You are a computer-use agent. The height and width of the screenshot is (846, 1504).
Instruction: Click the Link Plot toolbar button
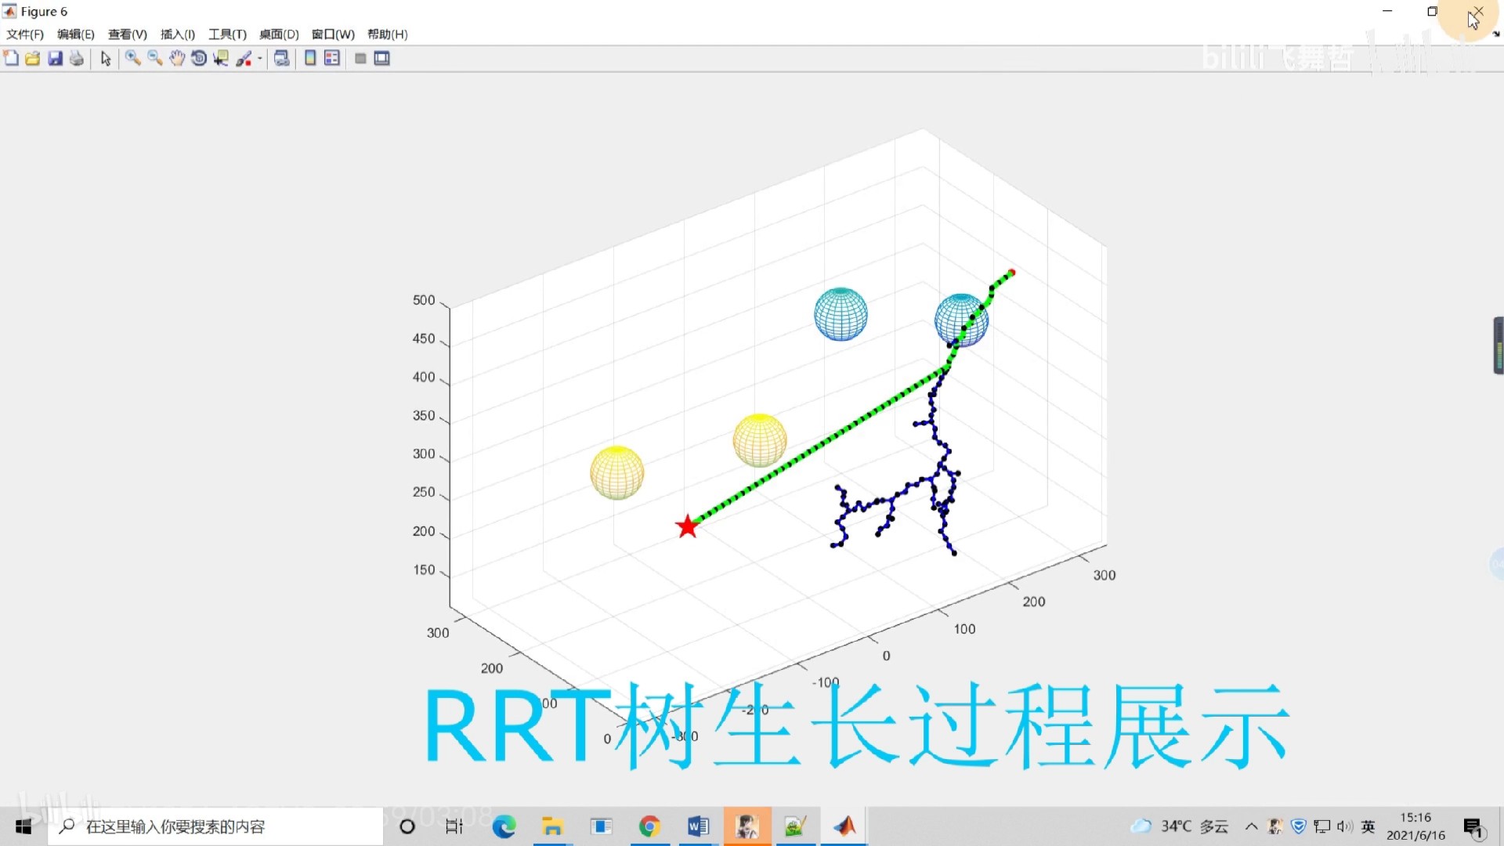pos(282,59)
